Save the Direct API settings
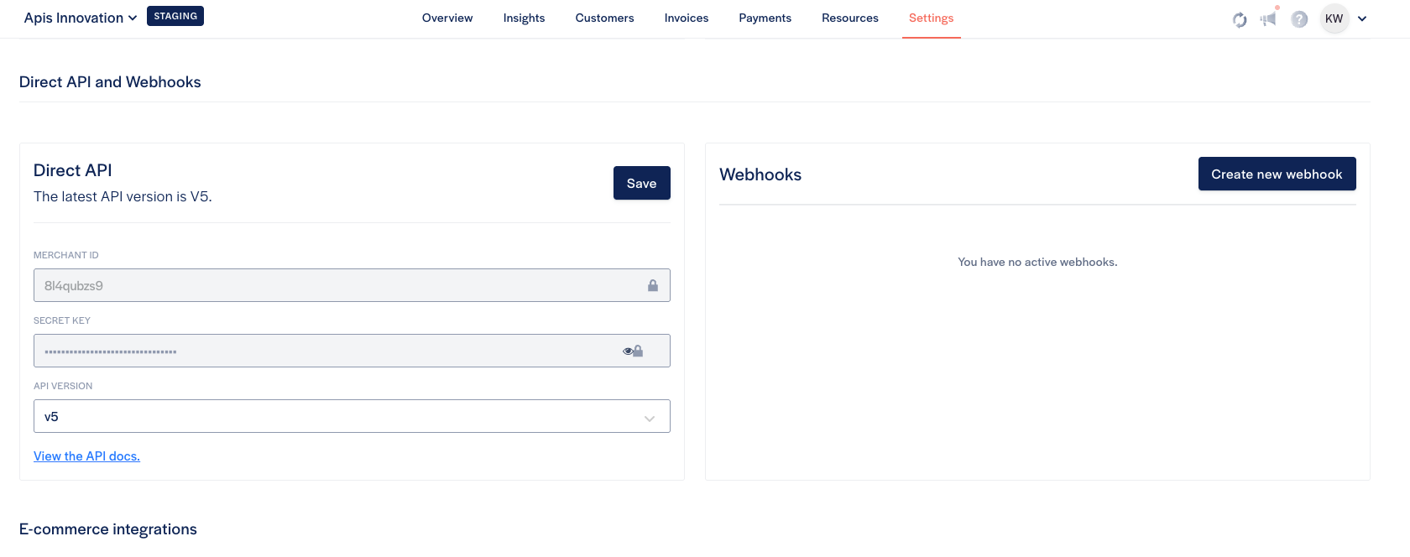Screen dimensions: 1410x557 point(641,183)
